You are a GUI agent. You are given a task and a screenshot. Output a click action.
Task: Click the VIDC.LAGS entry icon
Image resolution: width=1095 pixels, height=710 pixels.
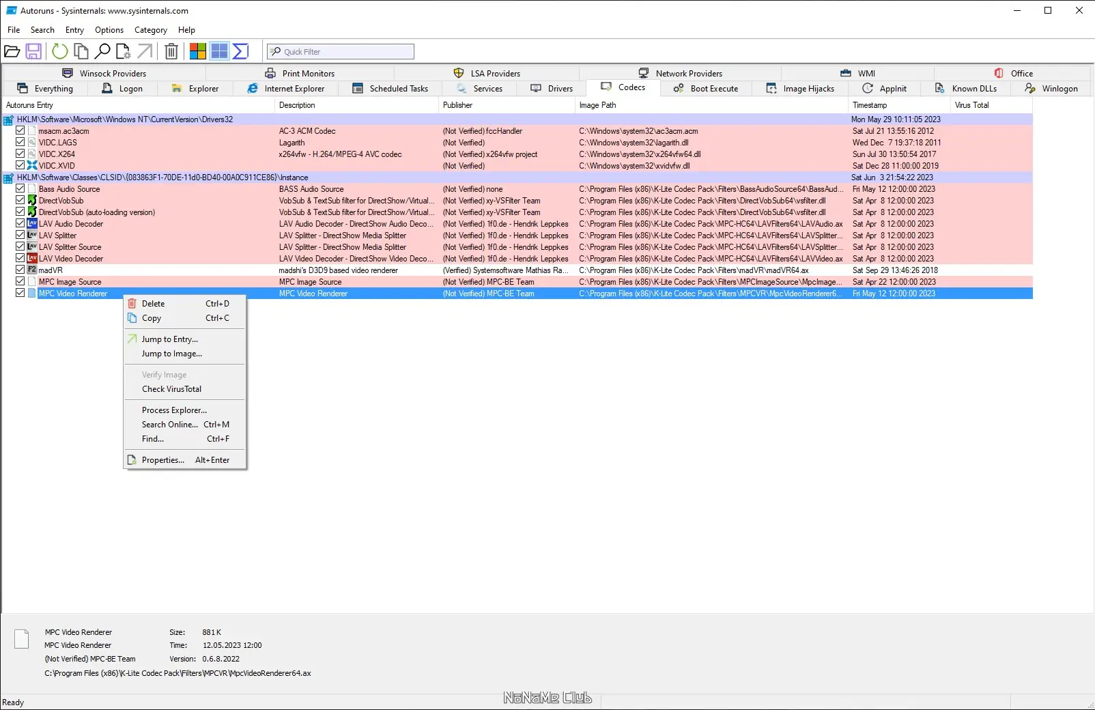point(32,143)
